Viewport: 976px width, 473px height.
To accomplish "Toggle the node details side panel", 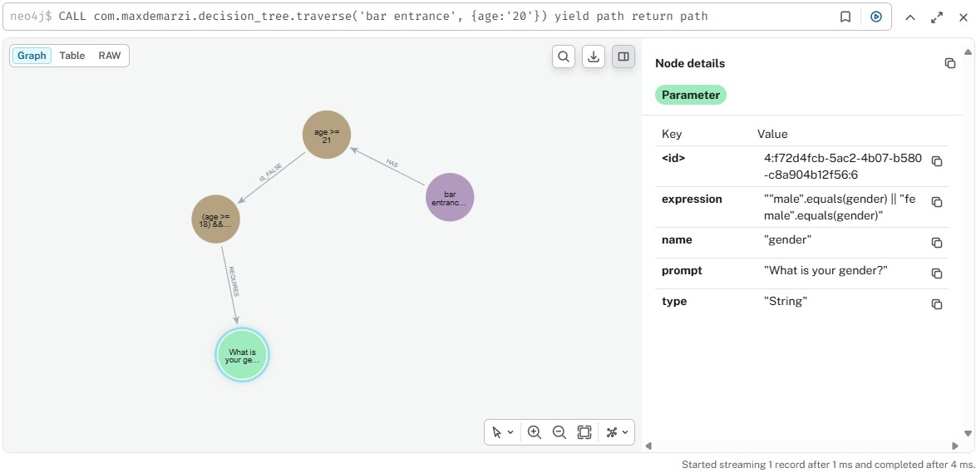I will pos(624,57).
